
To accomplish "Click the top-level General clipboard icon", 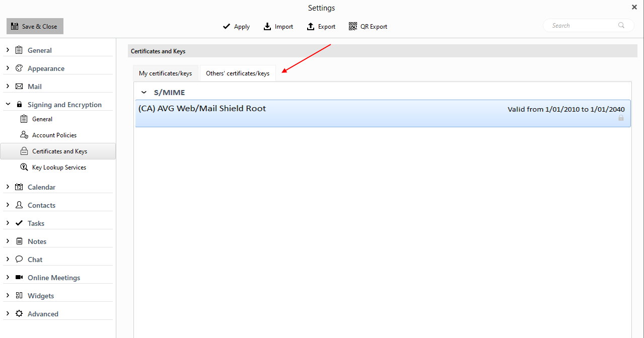I will (19, 50).
